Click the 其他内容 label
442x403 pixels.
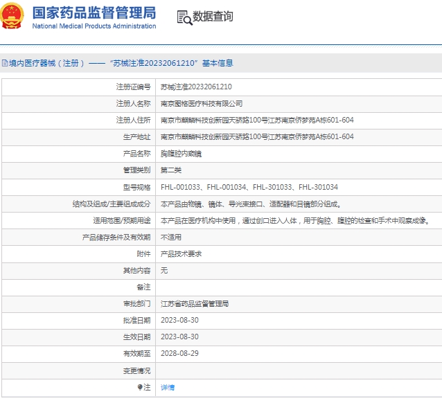click(136, 271)
